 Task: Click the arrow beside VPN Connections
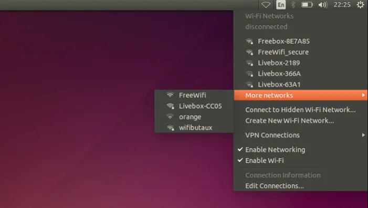pyautogui.click(x=363, y=135)
